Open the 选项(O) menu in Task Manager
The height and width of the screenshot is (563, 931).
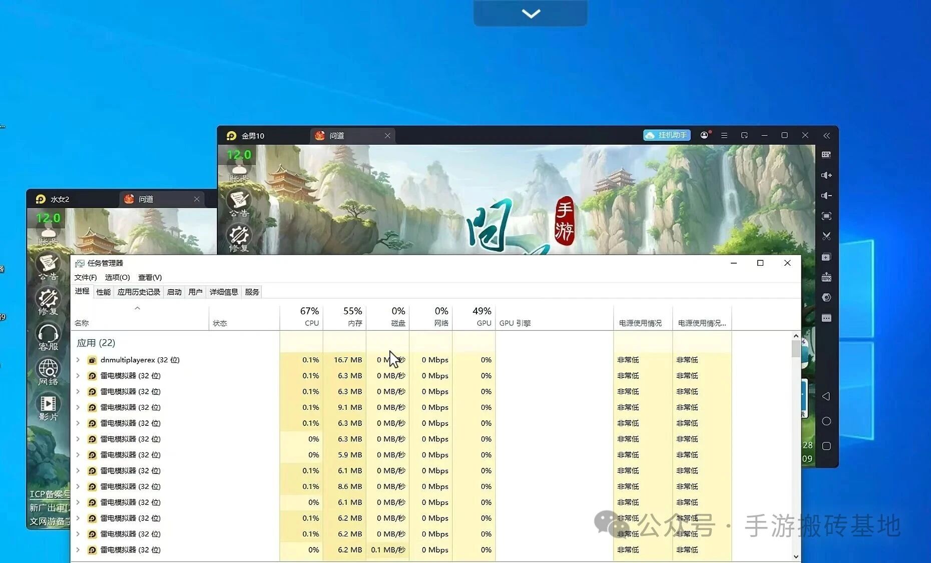pyautogui.click(x=117, y=277)
